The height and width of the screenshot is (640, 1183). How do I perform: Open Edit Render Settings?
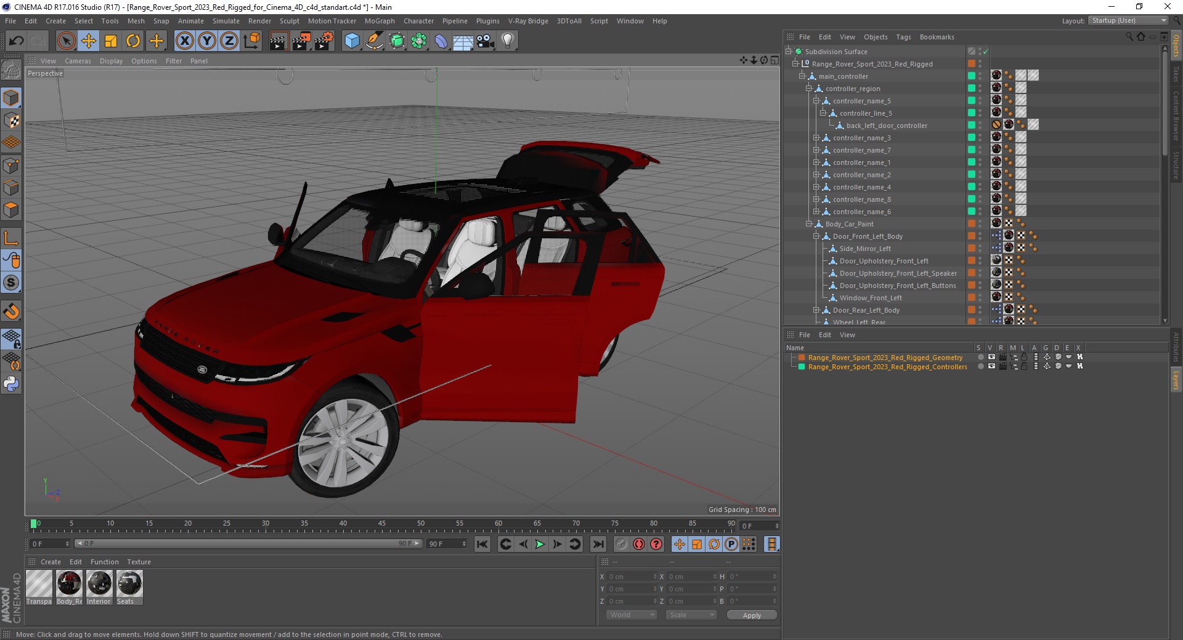click(x=324, y=41)
